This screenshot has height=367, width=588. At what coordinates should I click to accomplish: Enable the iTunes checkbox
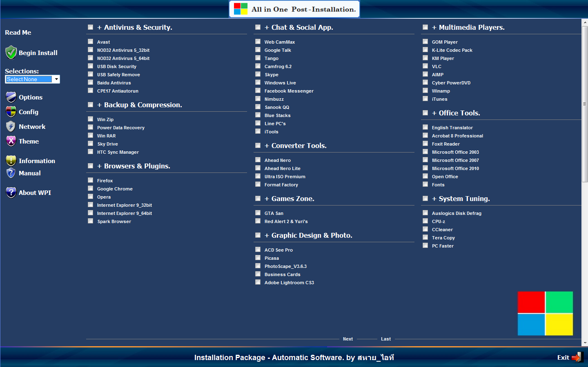(425, 99)
